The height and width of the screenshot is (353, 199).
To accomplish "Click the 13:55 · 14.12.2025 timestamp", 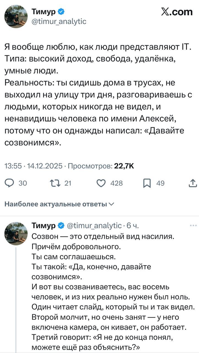I will (33, 166).
